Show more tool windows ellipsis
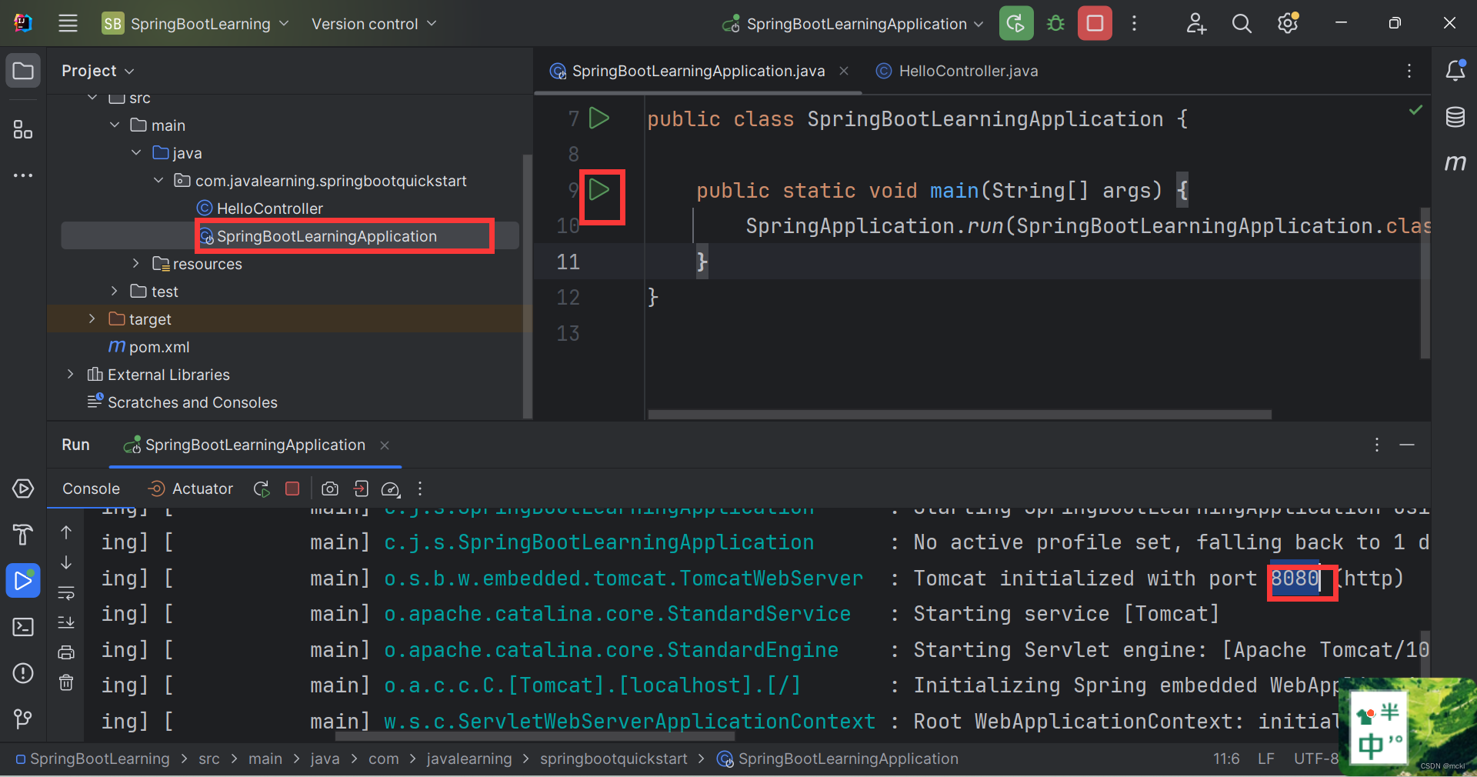1477x777 pixels. (x=23, y=175)
